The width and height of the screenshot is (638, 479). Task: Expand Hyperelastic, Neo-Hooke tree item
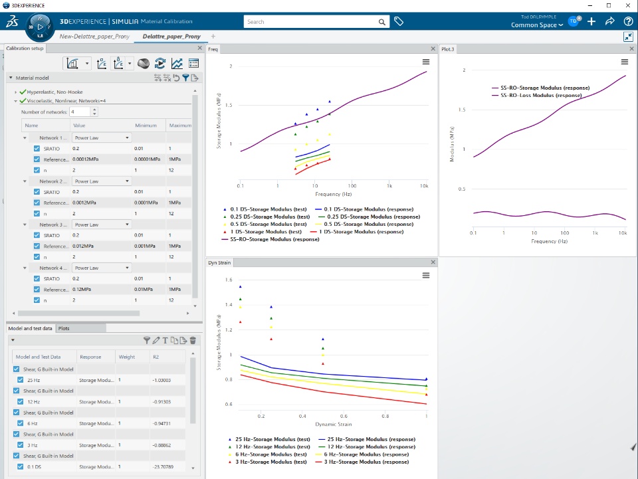click(15, 92)
